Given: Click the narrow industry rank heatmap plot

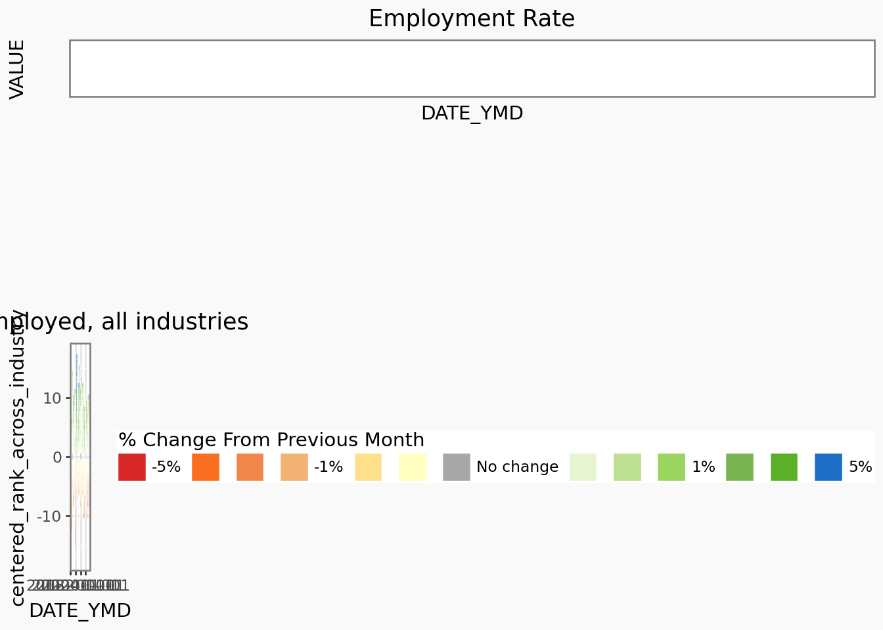Looking at the screenshot, I should point(80,457).
